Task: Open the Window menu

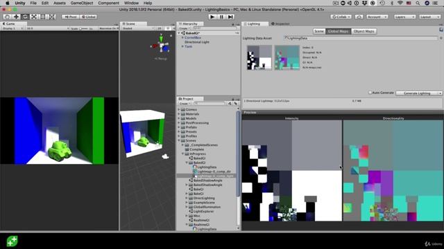Action: click(131, 3)
